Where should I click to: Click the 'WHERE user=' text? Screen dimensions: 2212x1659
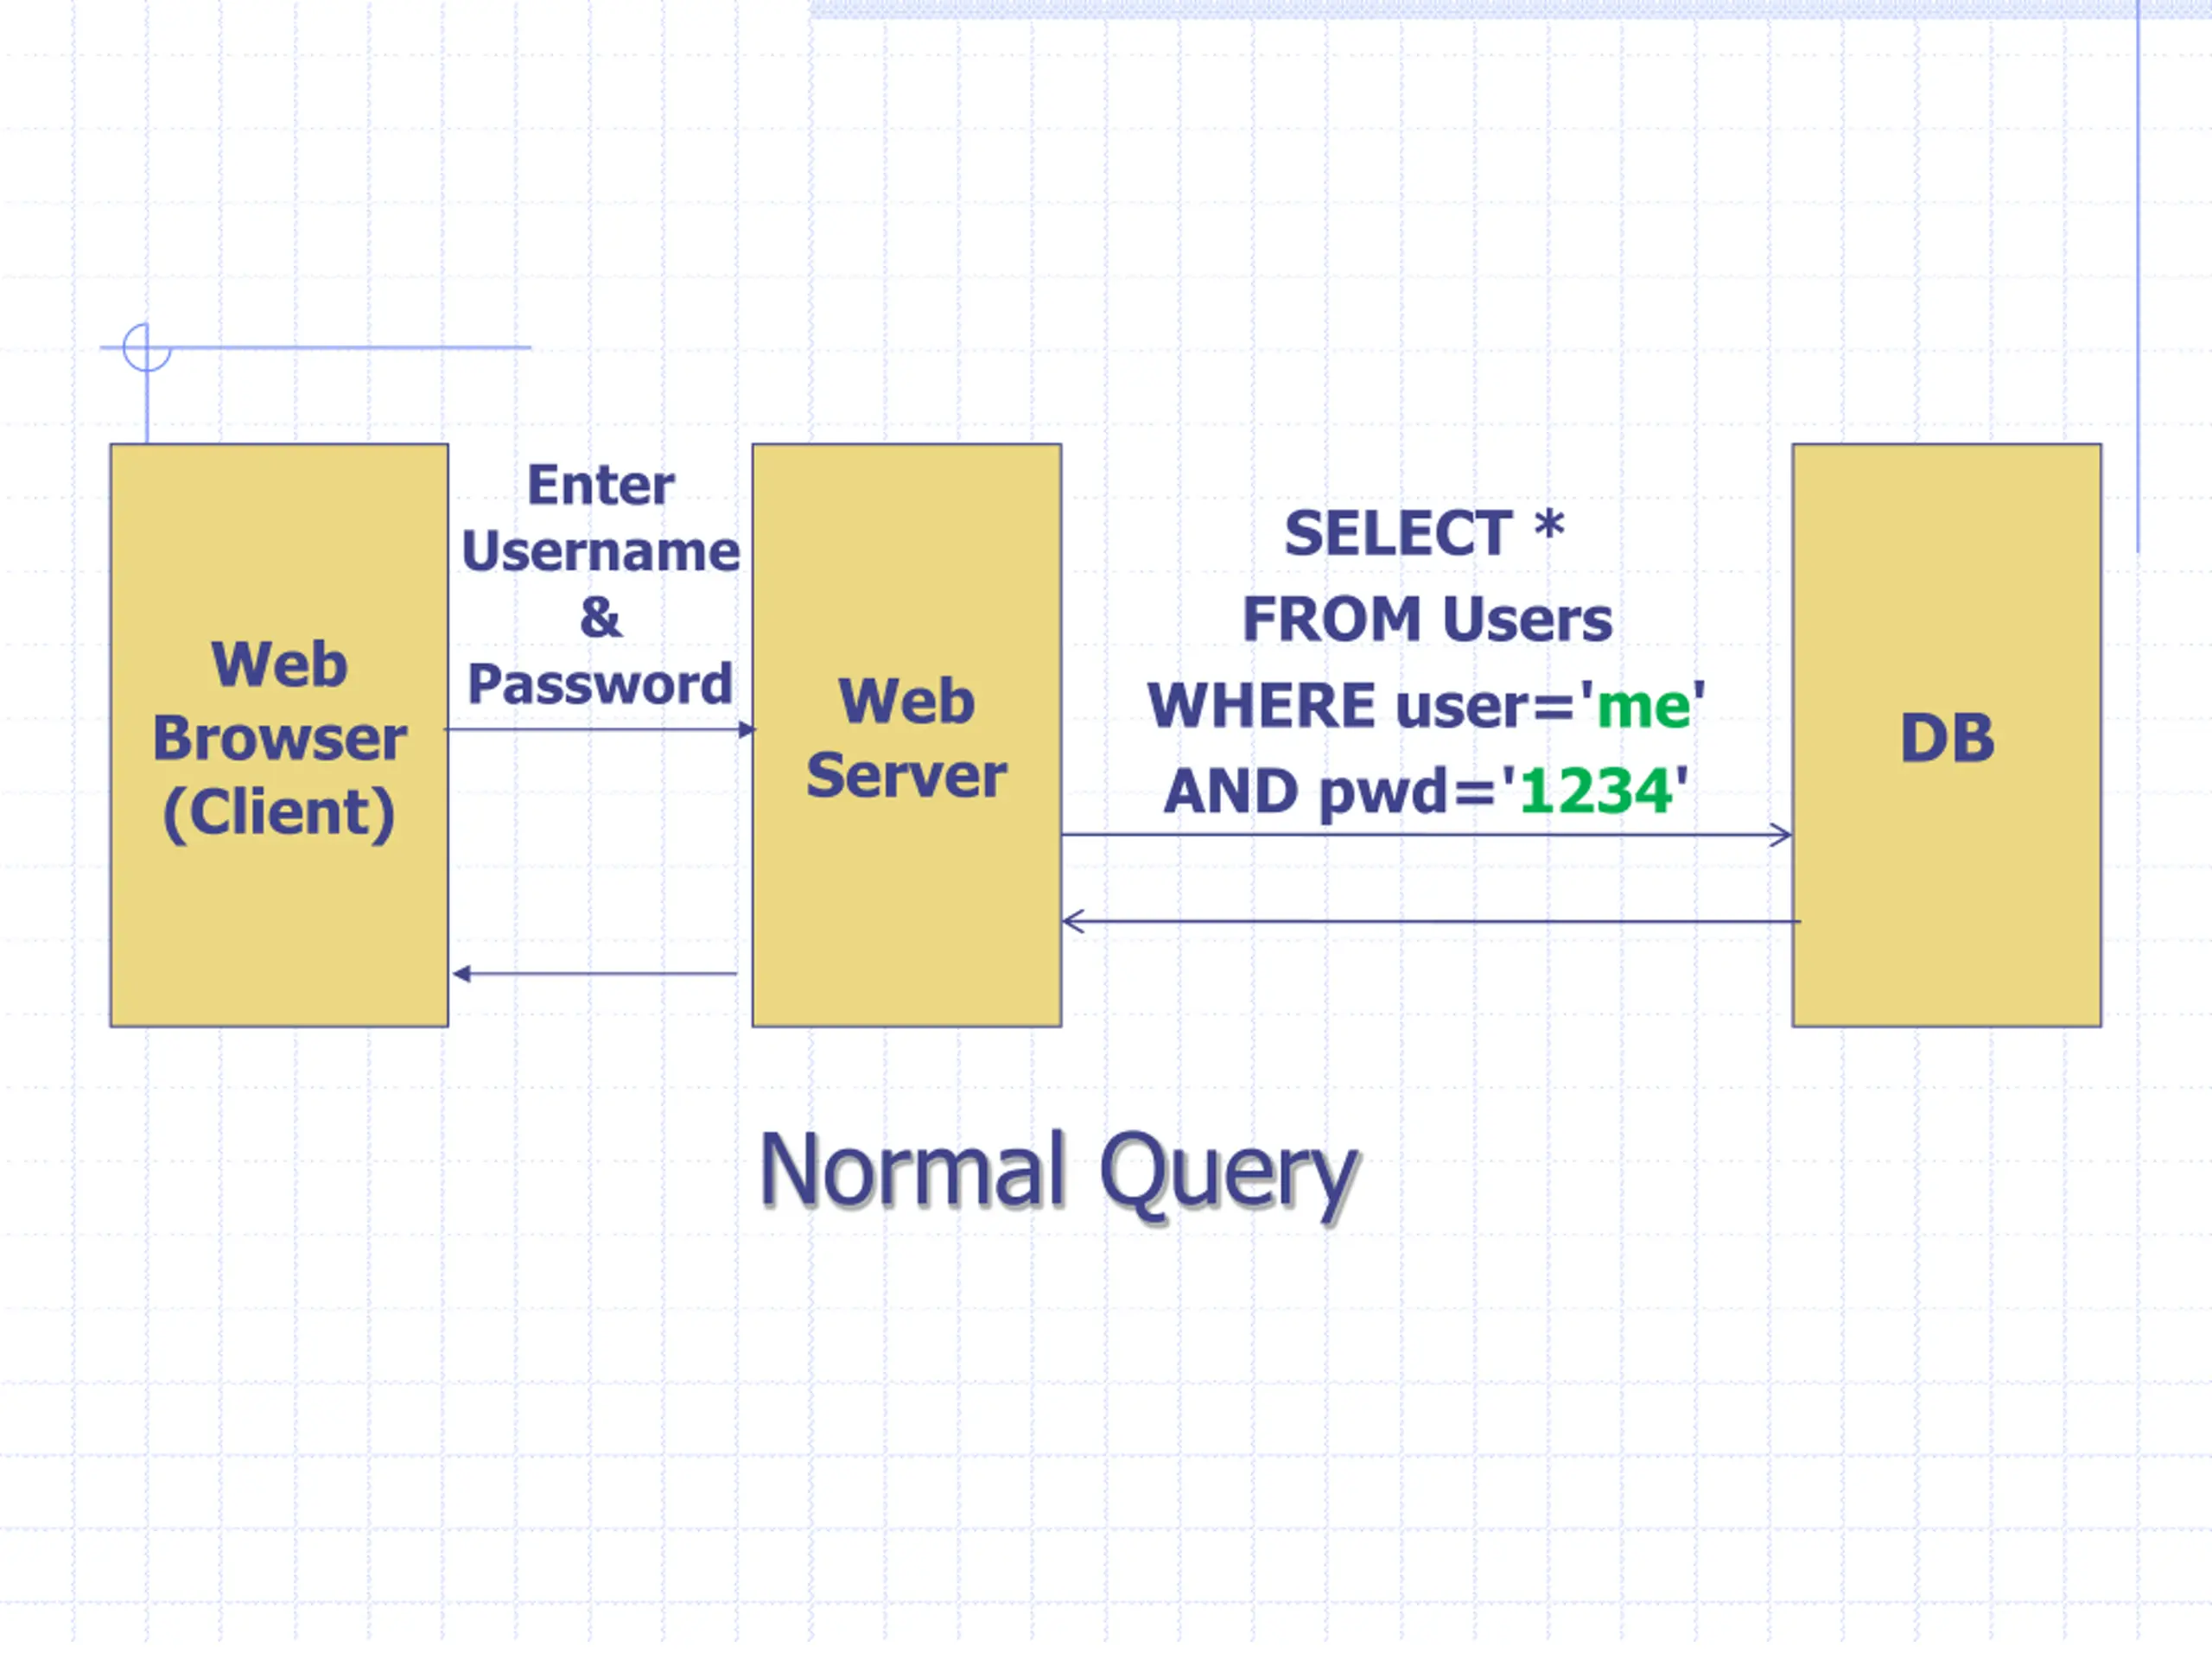(1362, 706)
